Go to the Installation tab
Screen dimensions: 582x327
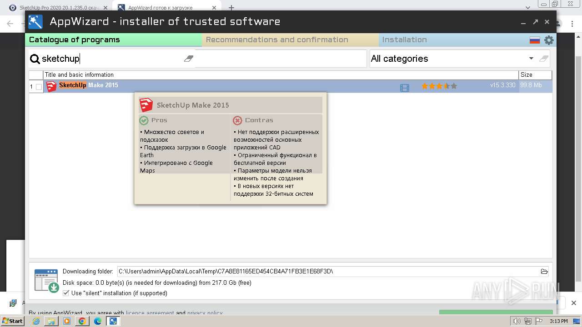click(x=405, y=40)
